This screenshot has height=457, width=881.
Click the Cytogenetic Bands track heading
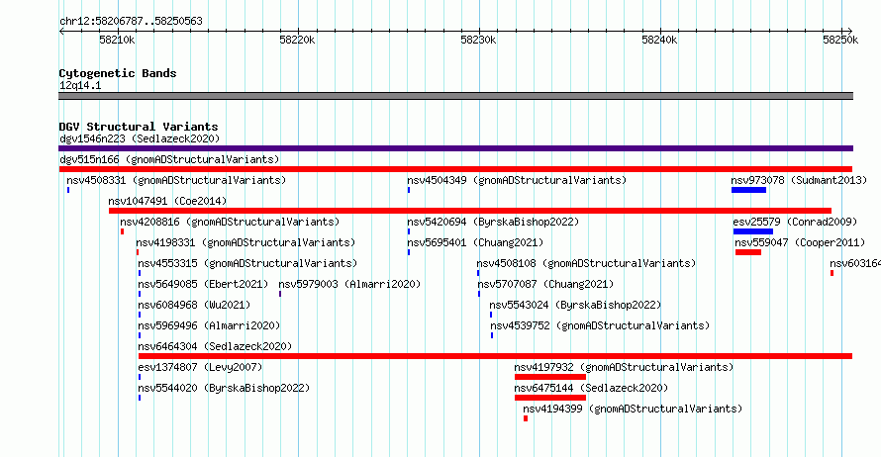118,73
